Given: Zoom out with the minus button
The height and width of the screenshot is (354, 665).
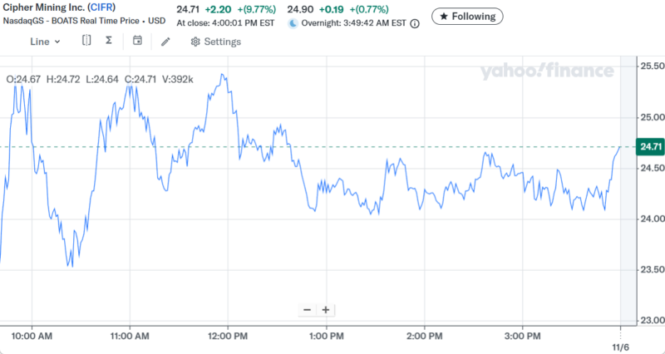Looking at the screenshot, I should 308,310.
